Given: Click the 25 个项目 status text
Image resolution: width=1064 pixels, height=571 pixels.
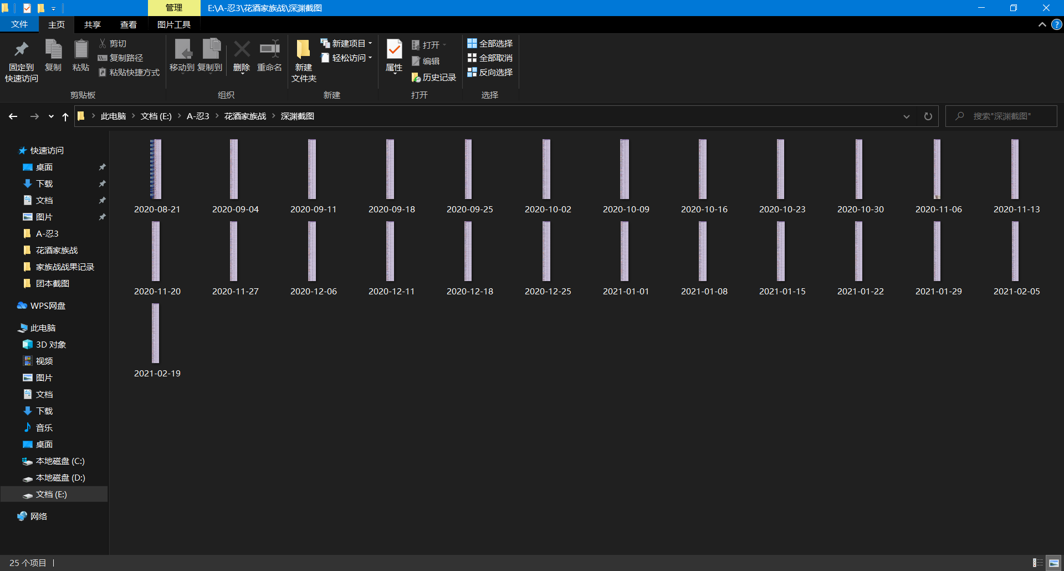Looking at the screenshot, I should coord(28,563).
